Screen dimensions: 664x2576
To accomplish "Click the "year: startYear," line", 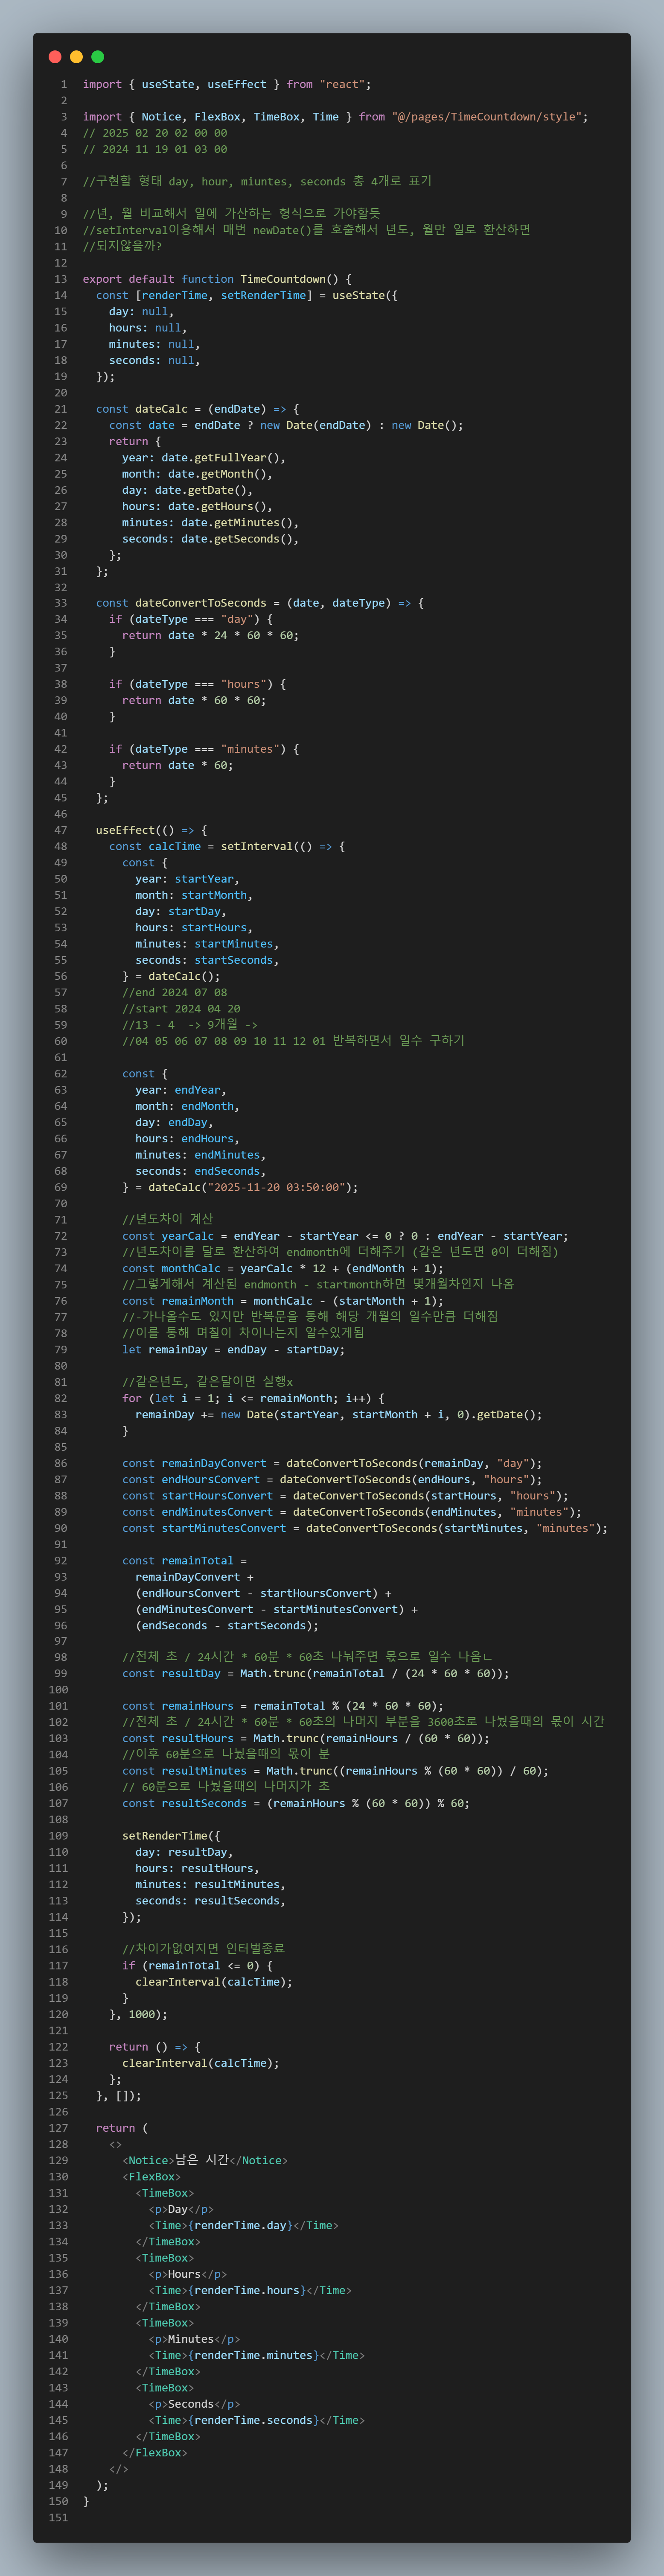I will click(188, 879).
